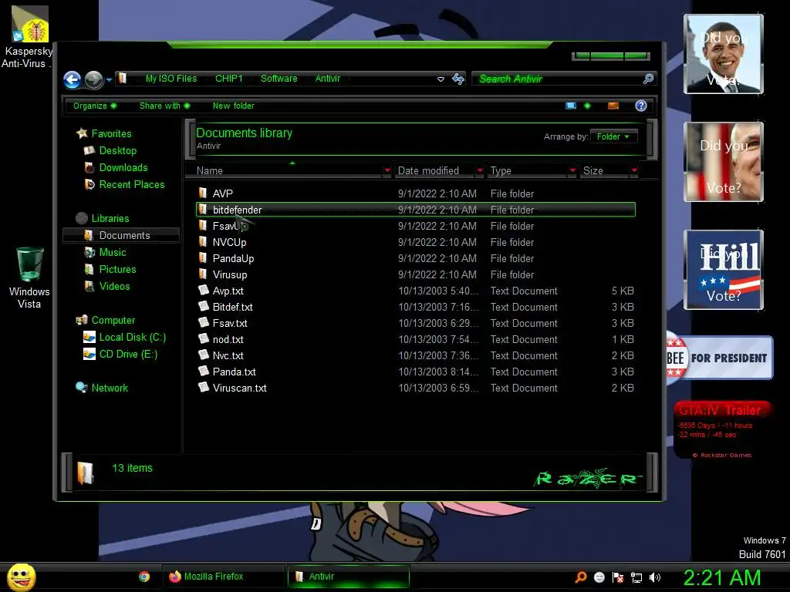The width and height of the screenshot is (790, 592).
Task: Select the Avp.txt file
Action: [x=416, y=291]
